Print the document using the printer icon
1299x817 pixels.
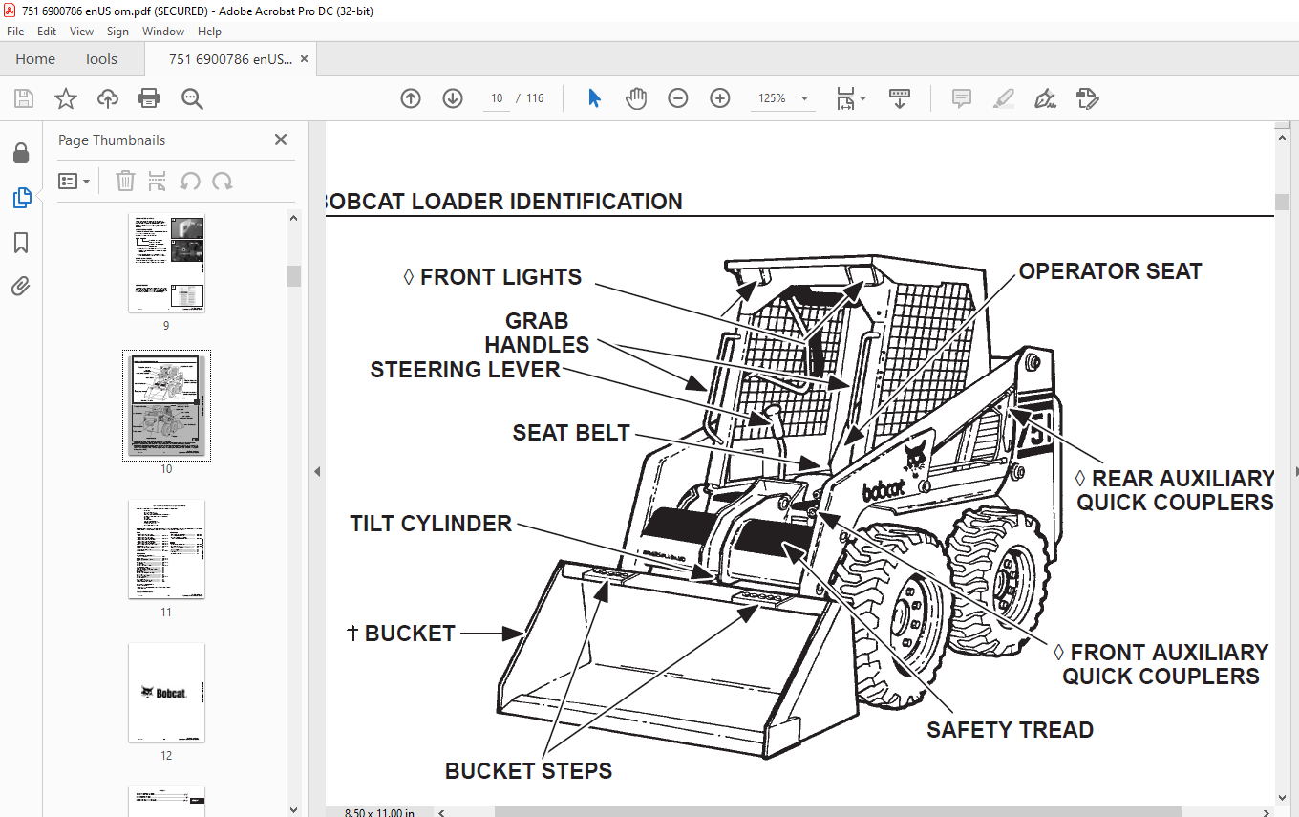coord(149,98)
